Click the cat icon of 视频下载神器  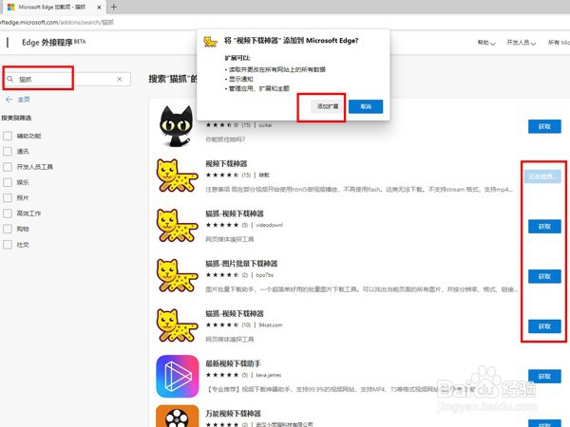[x=177, y=176]
